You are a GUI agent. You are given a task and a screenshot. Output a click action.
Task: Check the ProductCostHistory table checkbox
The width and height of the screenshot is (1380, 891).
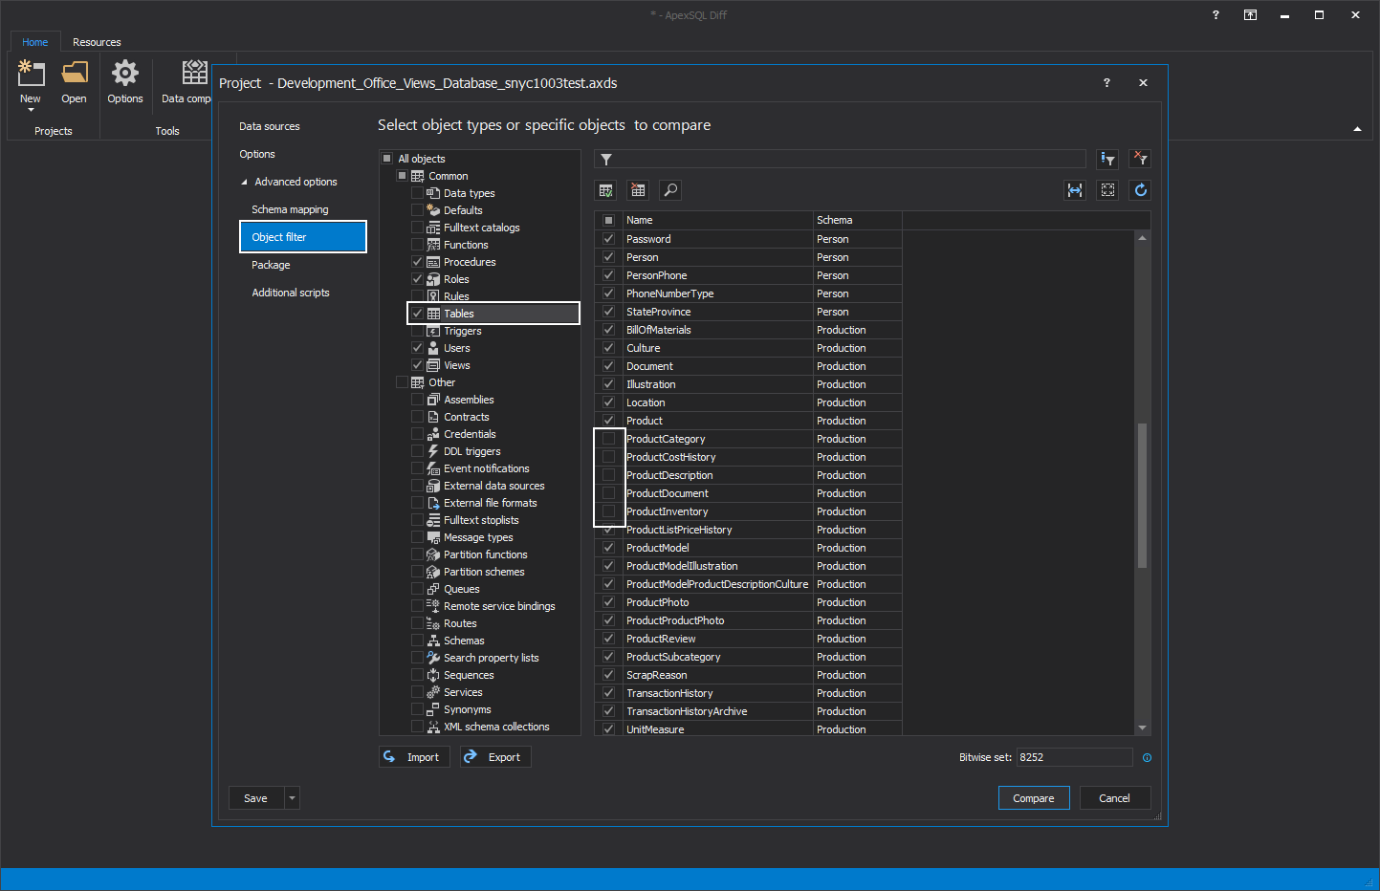(608, 457)
